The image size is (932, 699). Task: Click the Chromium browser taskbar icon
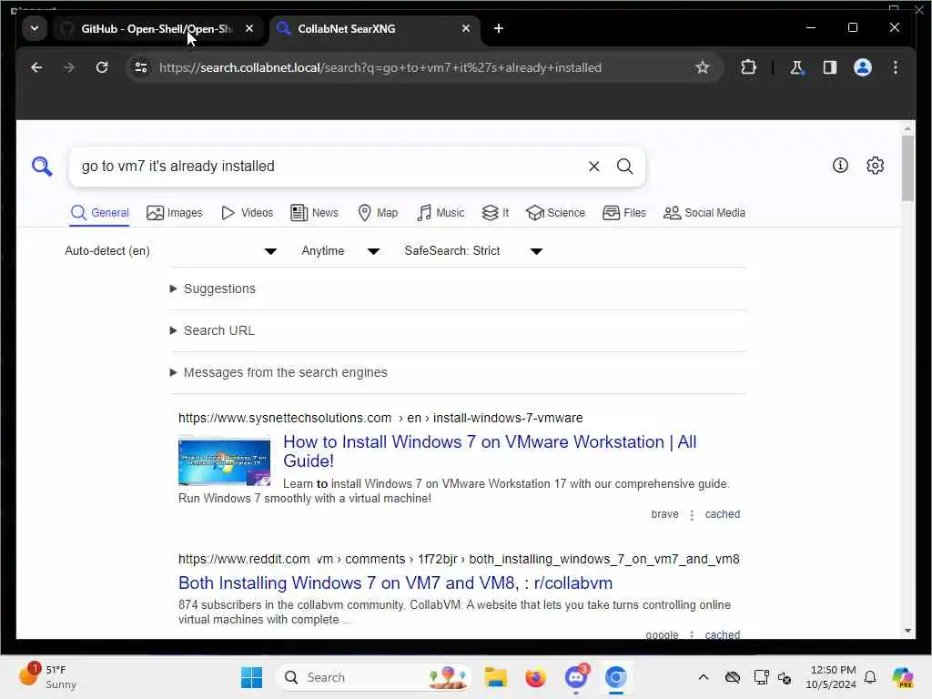tap(616, 677)
